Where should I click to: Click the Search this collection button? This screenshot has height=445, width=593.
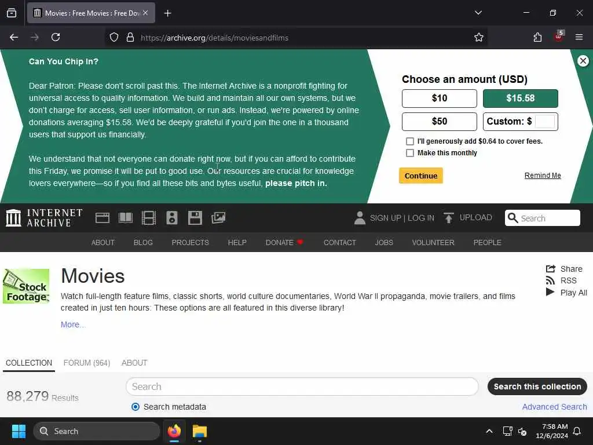coord(537,386)
